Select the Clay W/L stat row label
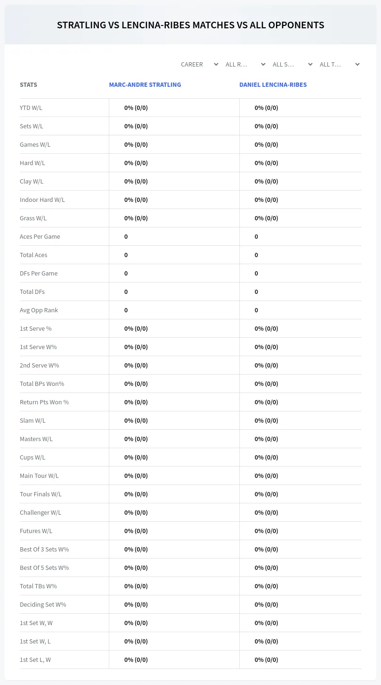The image size is (381, 685). [x=32, y=181]
